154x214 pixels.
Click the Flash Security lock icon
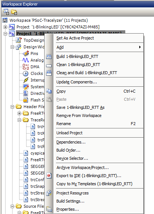click(x=26, y=100)
